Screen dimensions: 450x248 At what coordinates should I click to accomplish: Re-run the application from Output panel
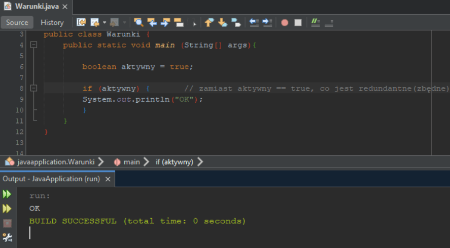[7, 194]
